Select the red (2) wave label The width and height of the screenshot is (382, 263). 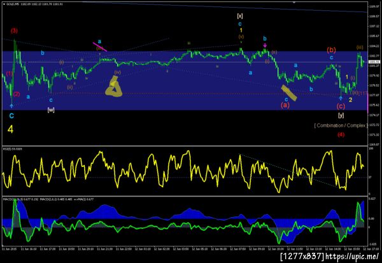point(17,94)
